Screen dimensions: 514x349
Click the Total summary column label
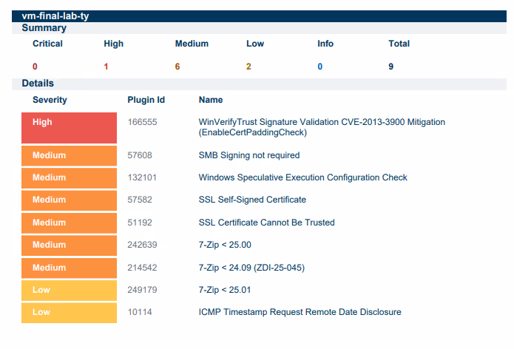pos(399,44)
